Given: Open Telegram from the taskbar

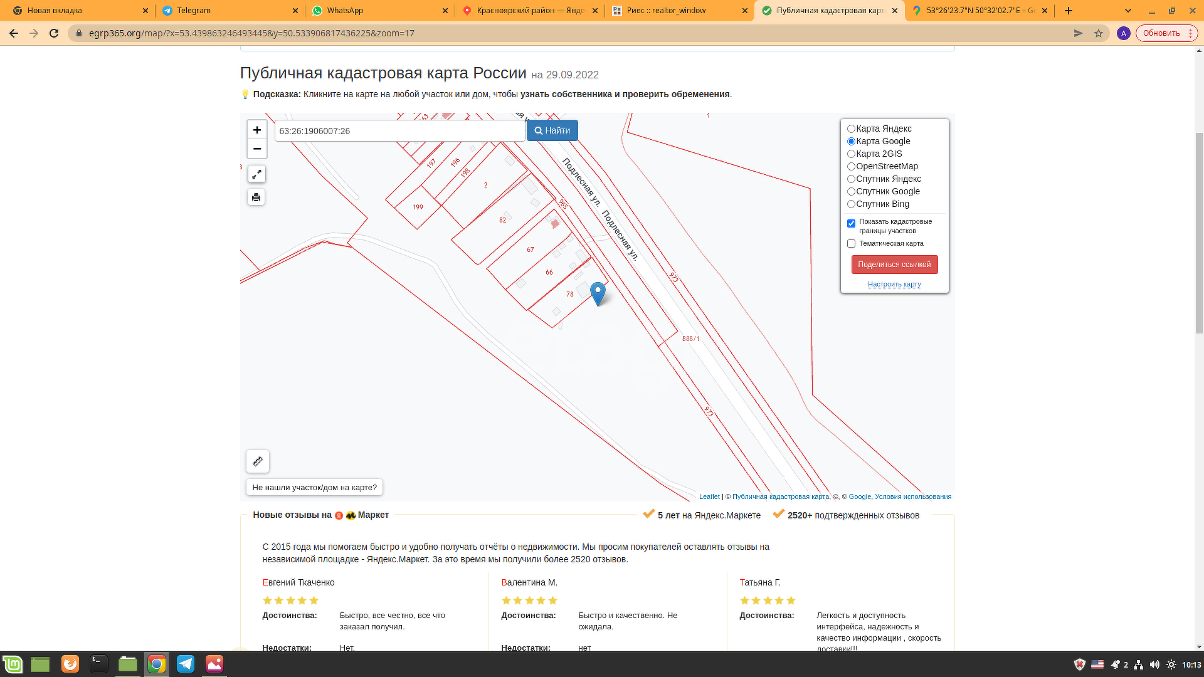Looking at the screenshot, I should click(x=186, y=664).
